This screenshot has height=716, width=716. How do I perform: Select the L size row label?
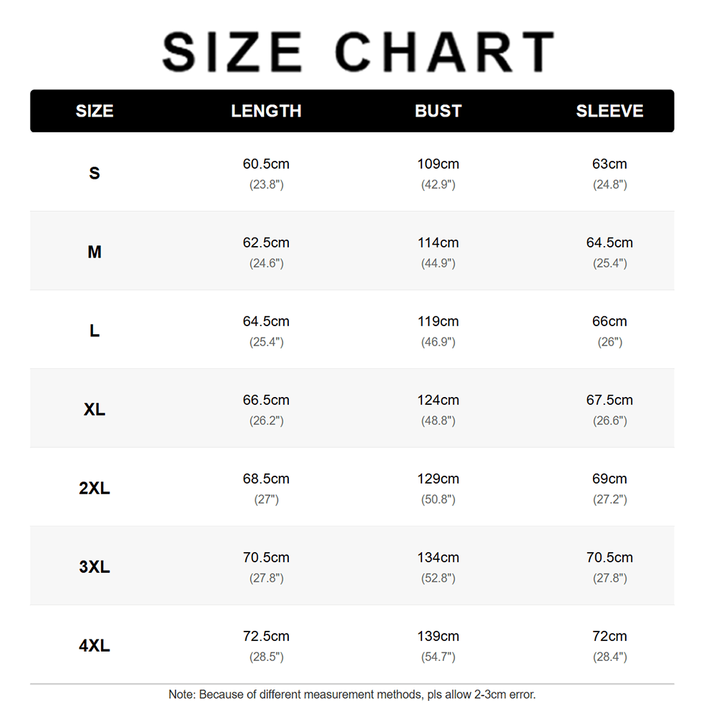point(94,330)
